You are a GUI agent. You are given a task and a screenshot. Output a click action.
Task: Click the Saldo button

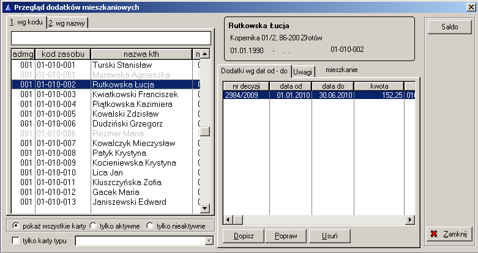pos(450,27)
